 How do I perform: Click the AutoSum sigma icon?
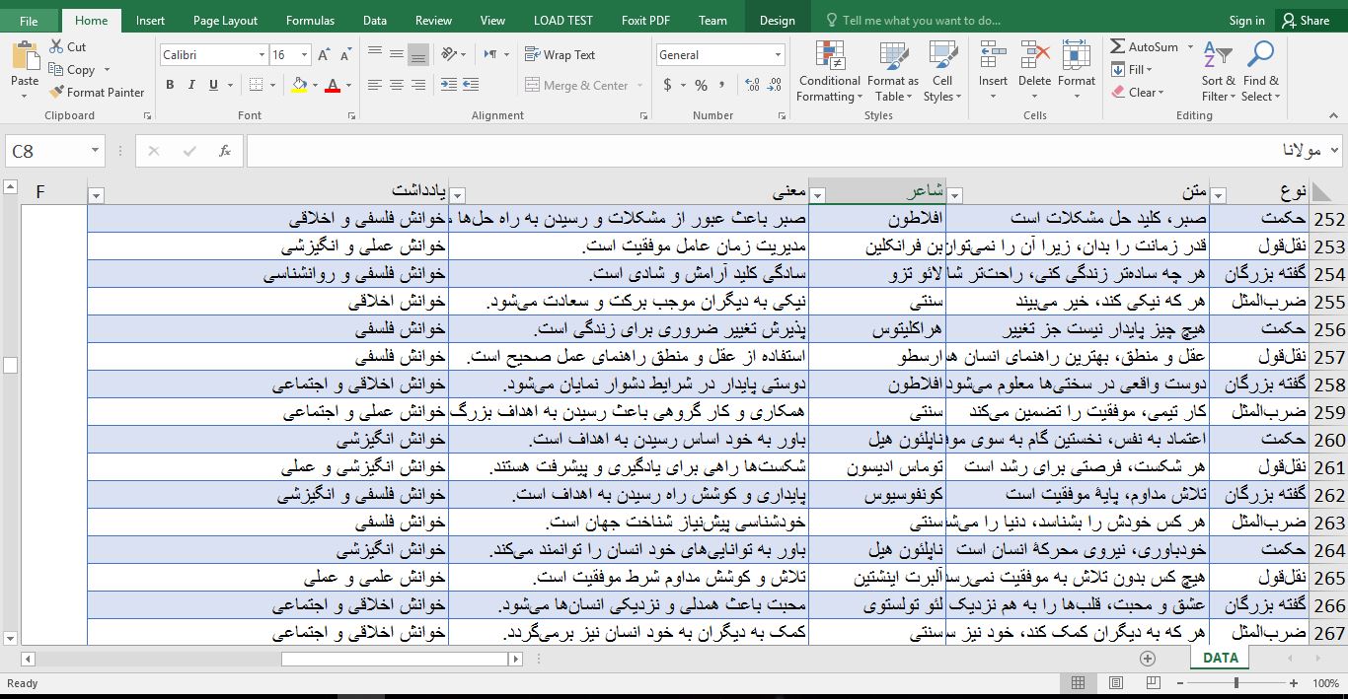point(1118,46)
